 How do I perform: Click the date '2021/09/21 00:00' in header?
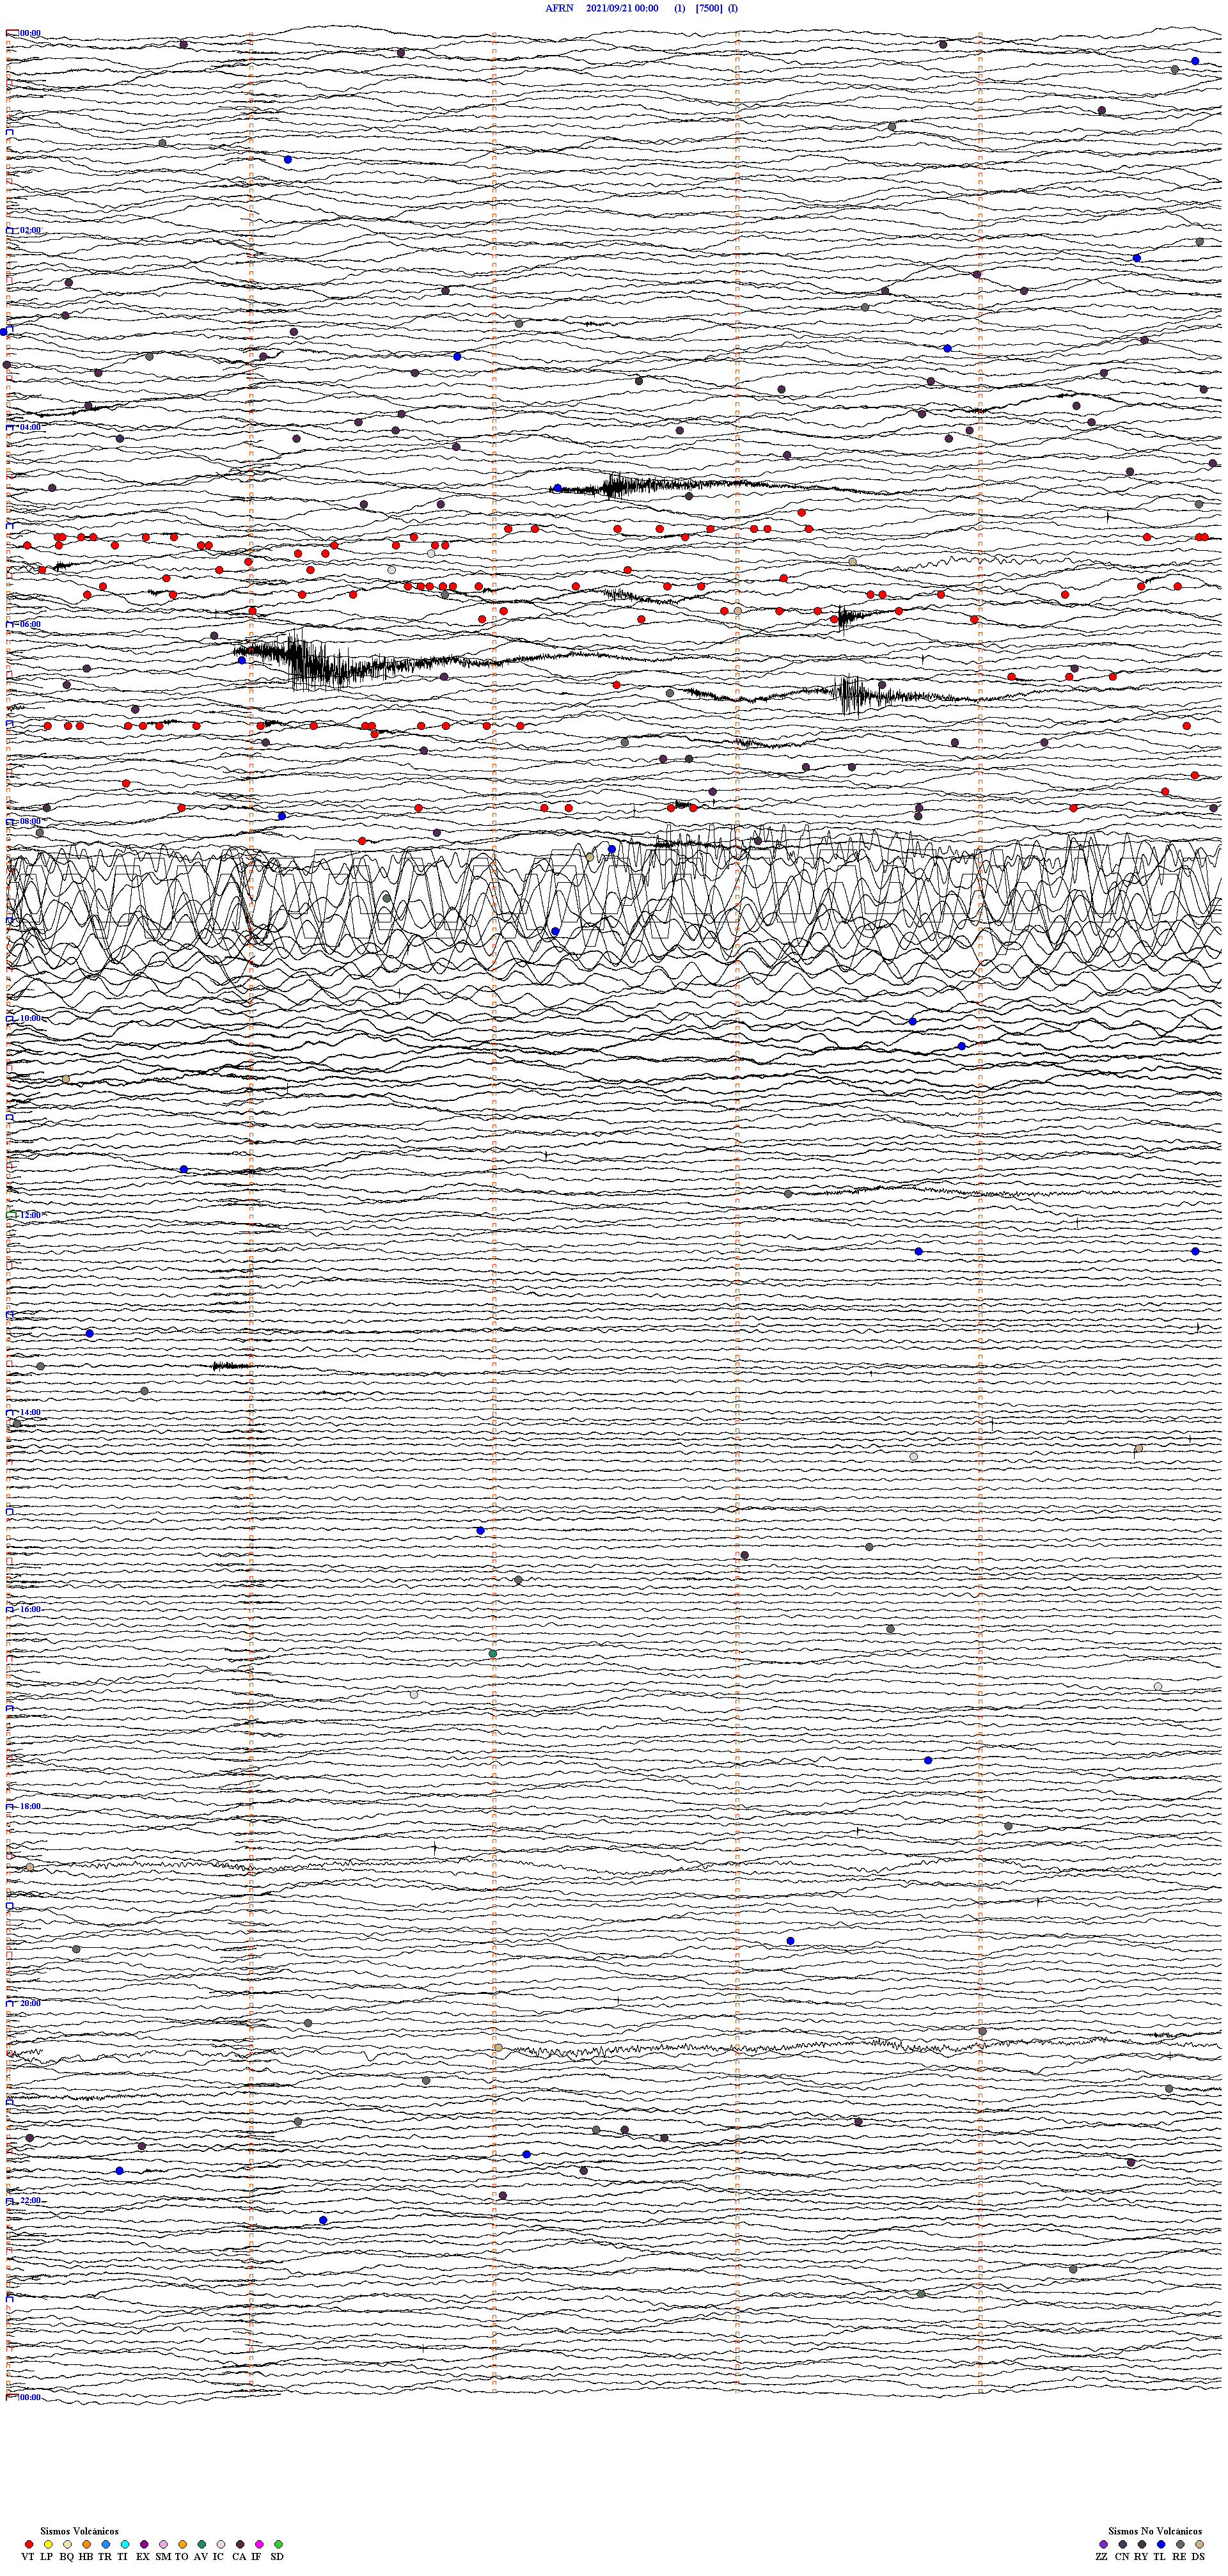tap(622, 8)
